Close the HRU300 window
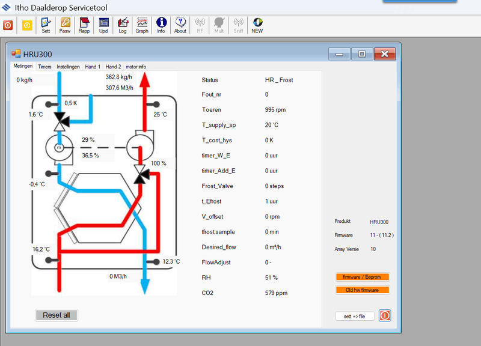481x346 pixels. (x=385, y=54)
